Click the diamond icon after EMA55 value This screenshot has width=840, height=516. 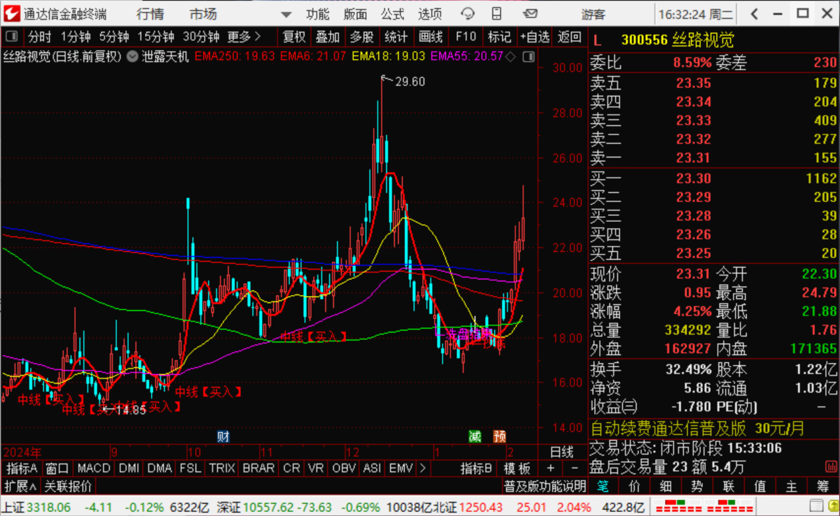click(x=511, y=56)
